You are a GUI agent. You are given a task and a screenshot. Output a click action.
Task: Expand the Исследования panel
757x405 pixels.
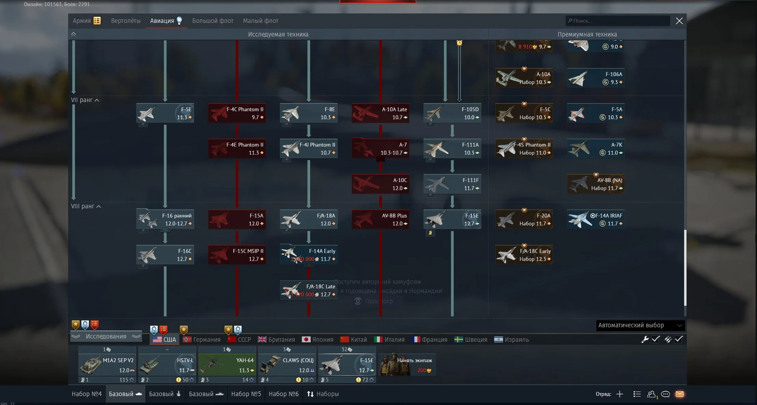point(106,336)
